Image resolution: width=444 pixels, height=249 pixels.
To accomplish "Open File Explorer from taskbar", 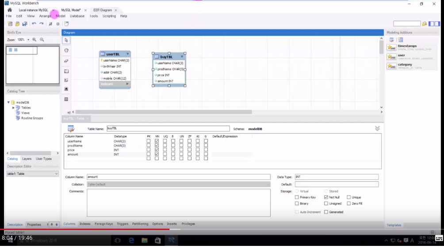I will [145, 241].
